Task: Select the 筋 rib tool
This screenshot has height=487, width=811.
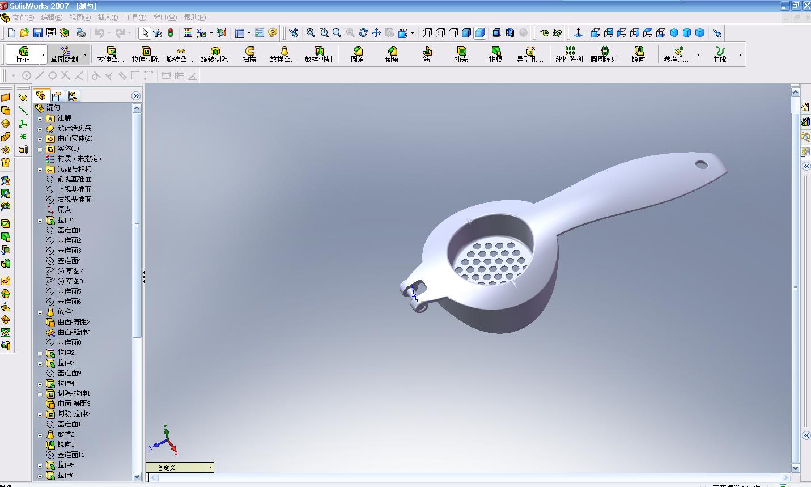Action: tap(427, 54)
